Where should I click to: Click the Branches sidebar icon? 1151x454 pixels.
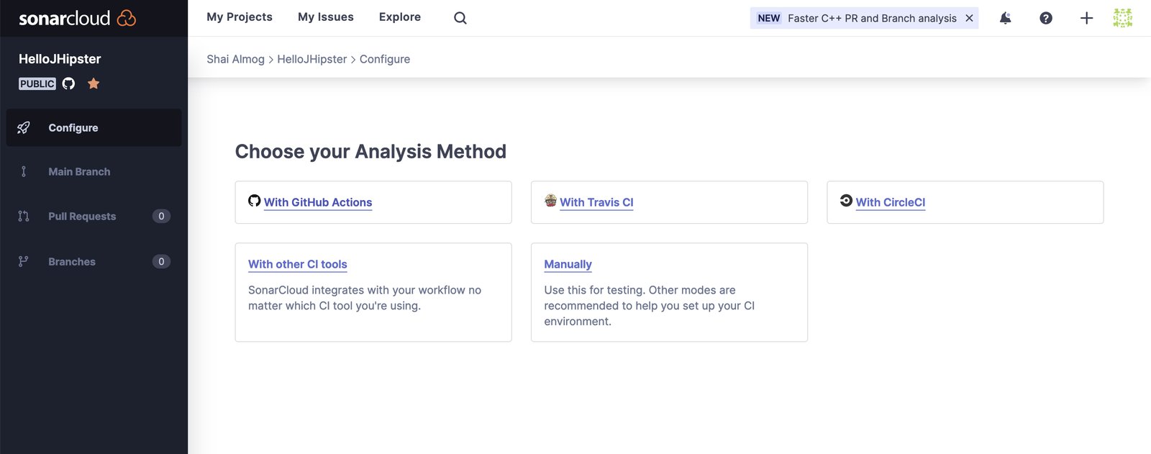coord(24,261)
